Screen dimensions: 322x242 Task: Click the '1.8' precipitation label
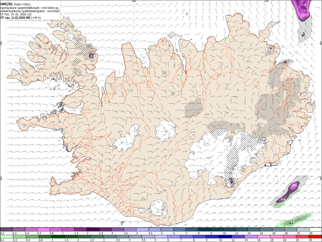point(304,5)
